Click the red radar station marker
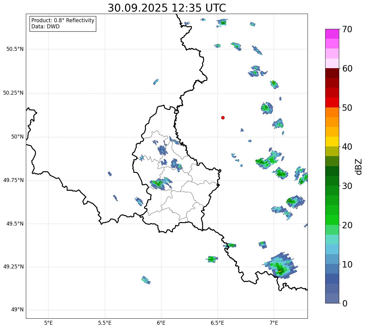The width and height of the screenshot is (366, 329). [223, 117]
